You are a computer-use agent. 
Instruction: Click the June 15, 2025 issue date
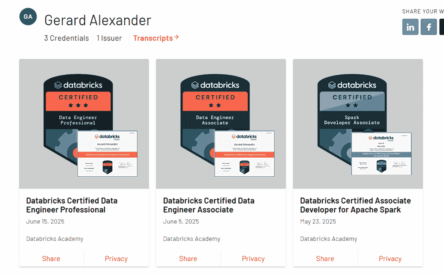(45, 221)
